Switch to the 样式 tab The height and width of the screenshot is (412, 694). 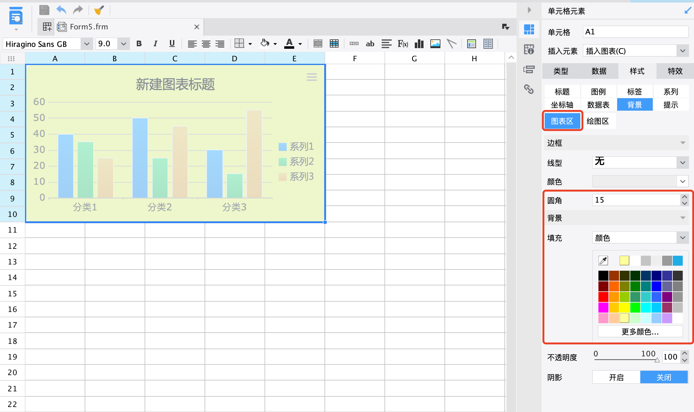637,71
